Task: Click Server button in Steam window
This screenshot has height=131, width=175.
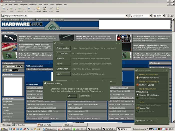Action: (63, 64)
